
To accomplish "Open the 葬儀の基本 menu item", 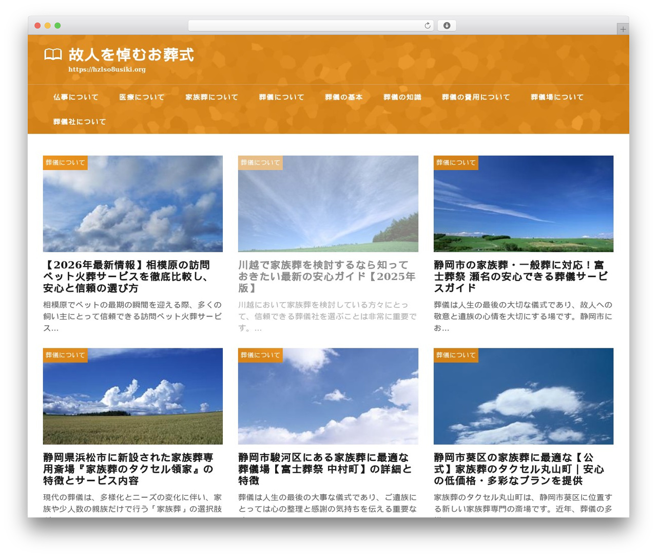I will (x=344, y=97).
